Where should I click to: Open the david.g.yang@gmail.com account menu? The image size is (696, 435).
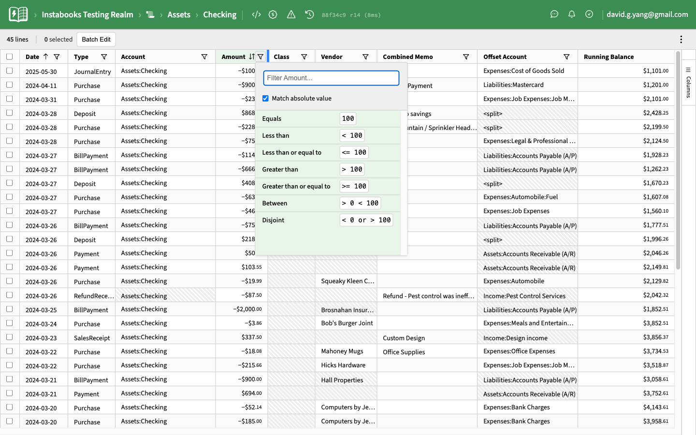pos(647,14)
